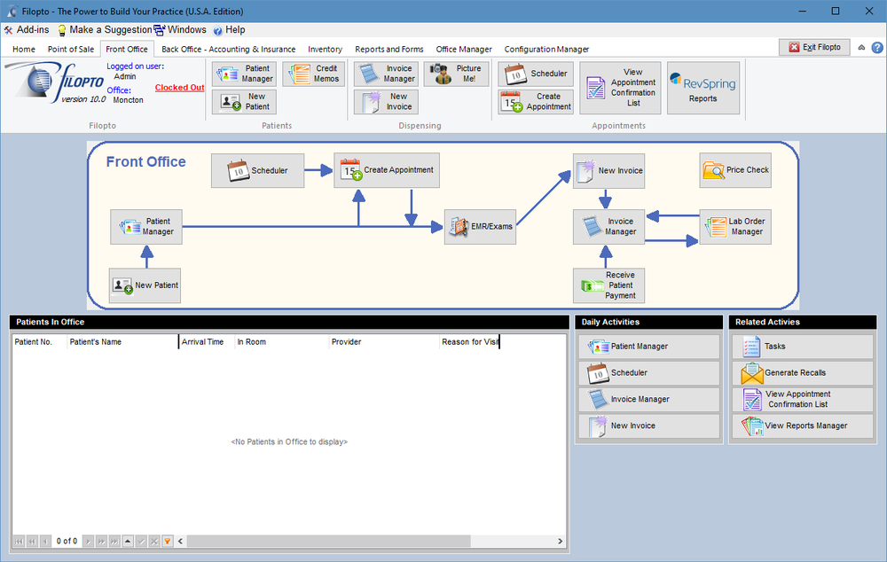
Task: Go to first record in navigator
Action: point(19,542)
